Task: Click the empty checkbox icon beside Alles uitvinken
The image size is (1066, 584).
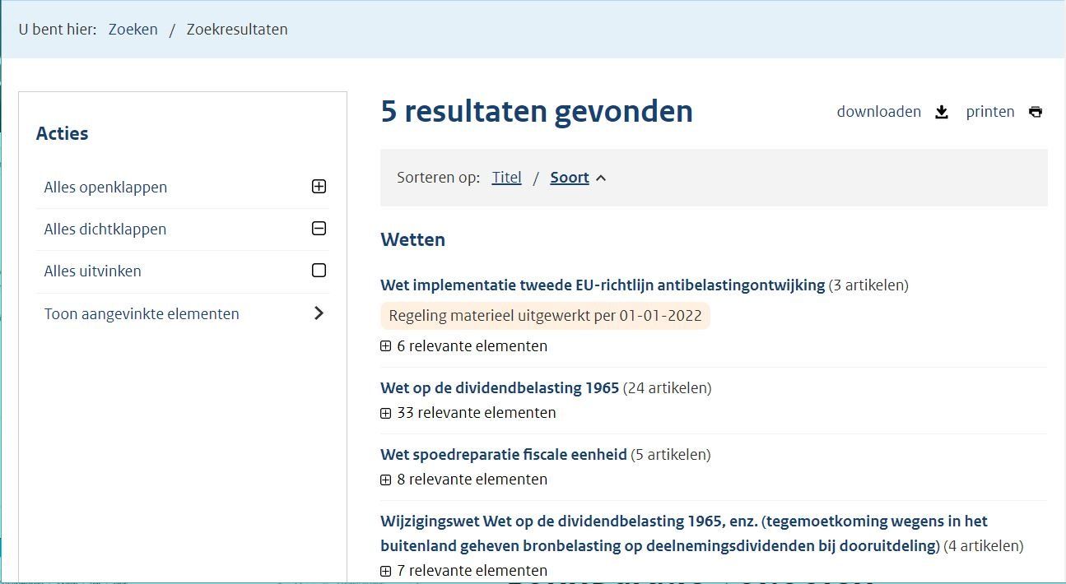Action: tap(319, 271)
